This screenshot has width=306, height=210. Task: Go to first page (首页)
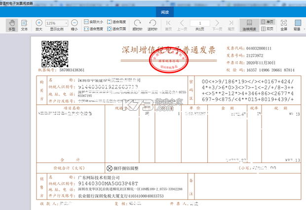coord(168,25)
